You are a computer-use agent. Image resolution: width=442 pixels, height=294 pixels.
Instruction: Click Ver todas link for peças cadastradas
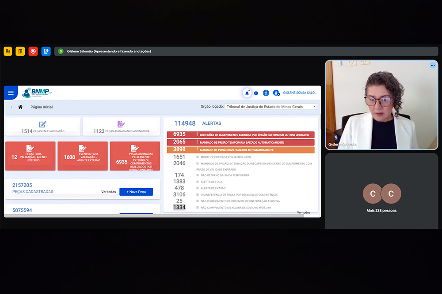[x=108, y=192]
